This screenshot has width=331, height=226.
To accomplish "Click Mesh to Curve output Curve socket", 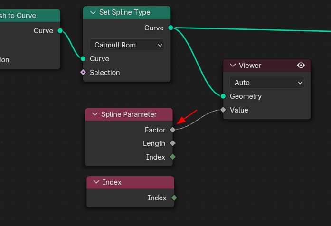I will point(60,31).
